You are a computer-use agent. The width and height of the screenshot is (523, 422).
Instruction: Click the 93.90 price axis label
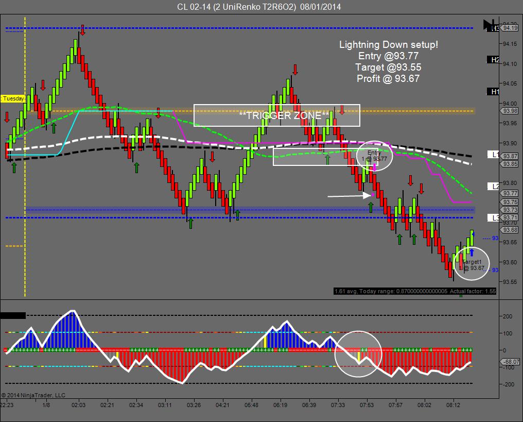[510, 143]
